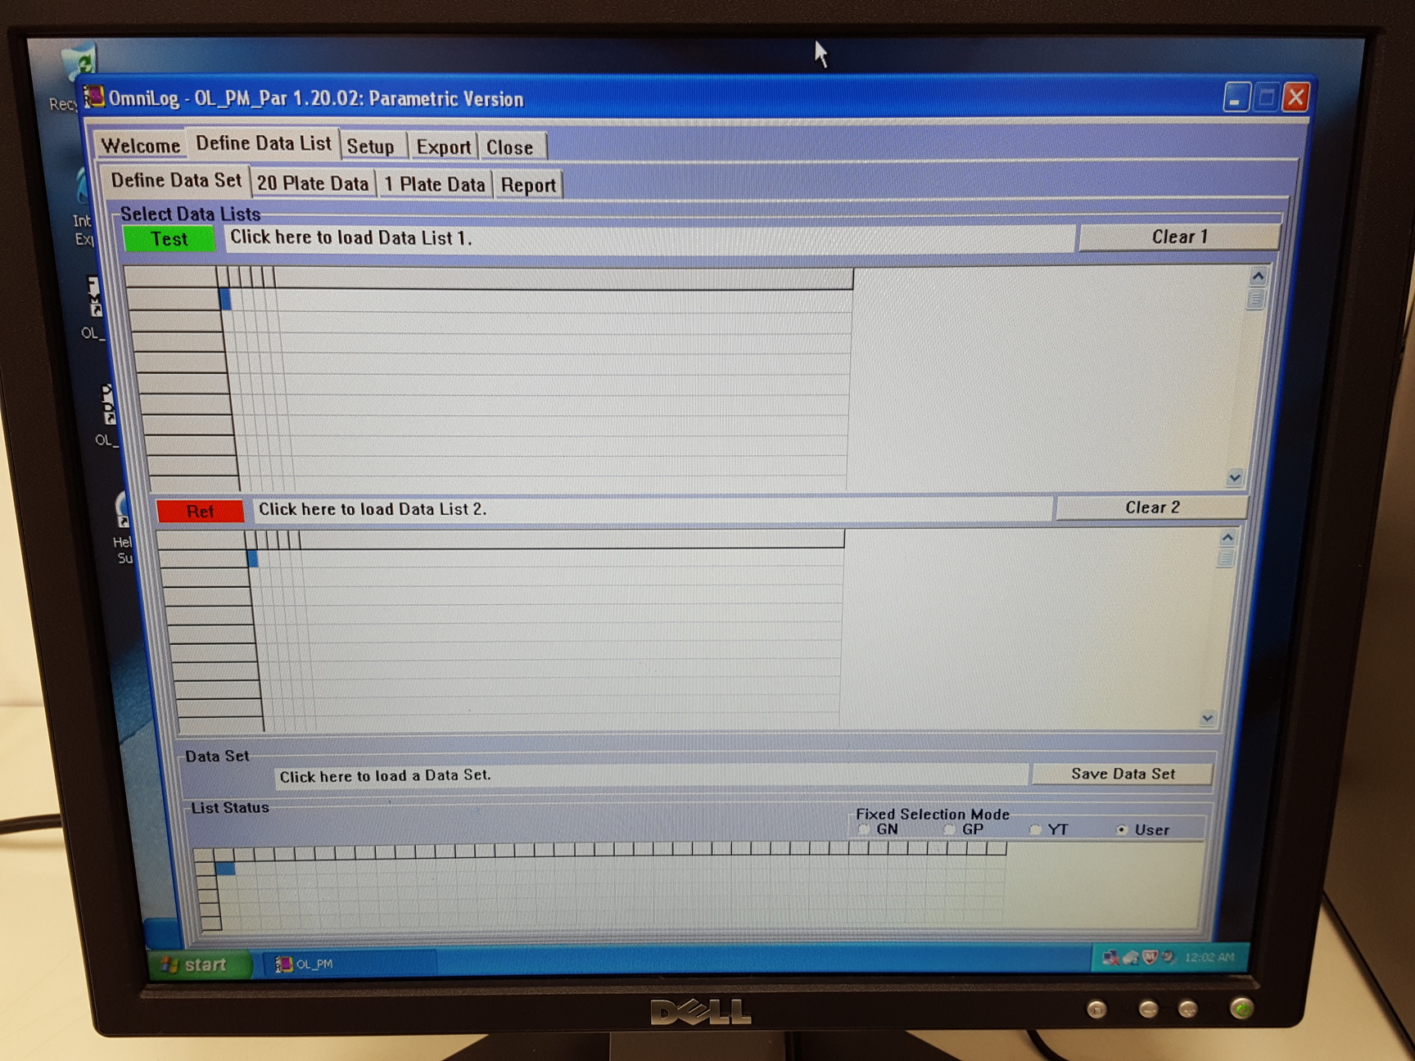Viewport: 1415px width, 1061px height.
Task: Choose the User selection mode option
Action: point(1122,830)
